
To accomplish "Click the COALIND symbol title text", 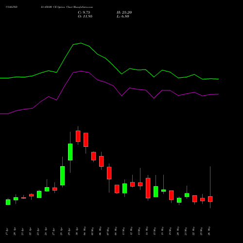I will pyautogui.click(x=12, y=7).
